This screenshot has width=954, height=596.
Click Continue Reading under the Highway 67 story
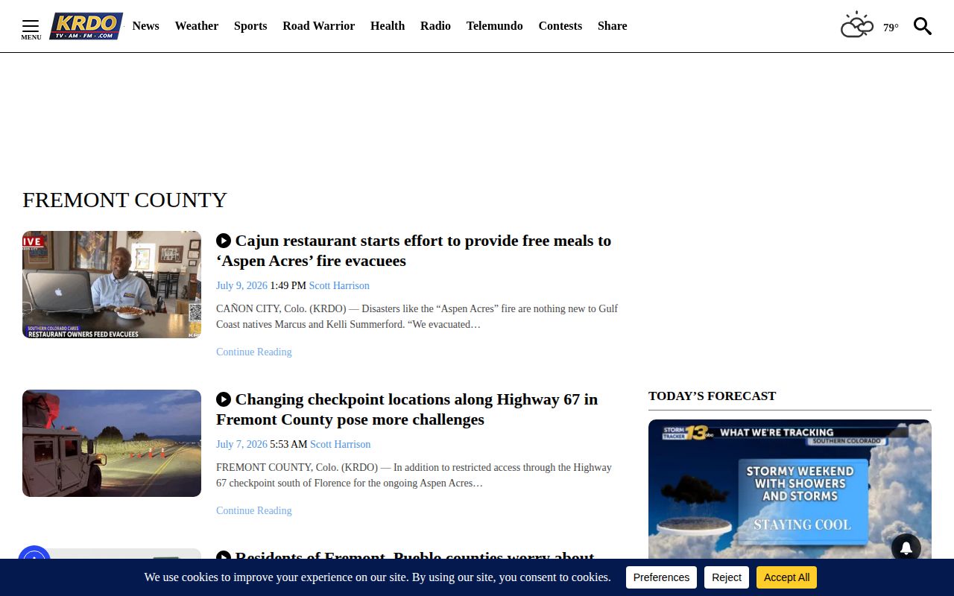tap(254, 510)
